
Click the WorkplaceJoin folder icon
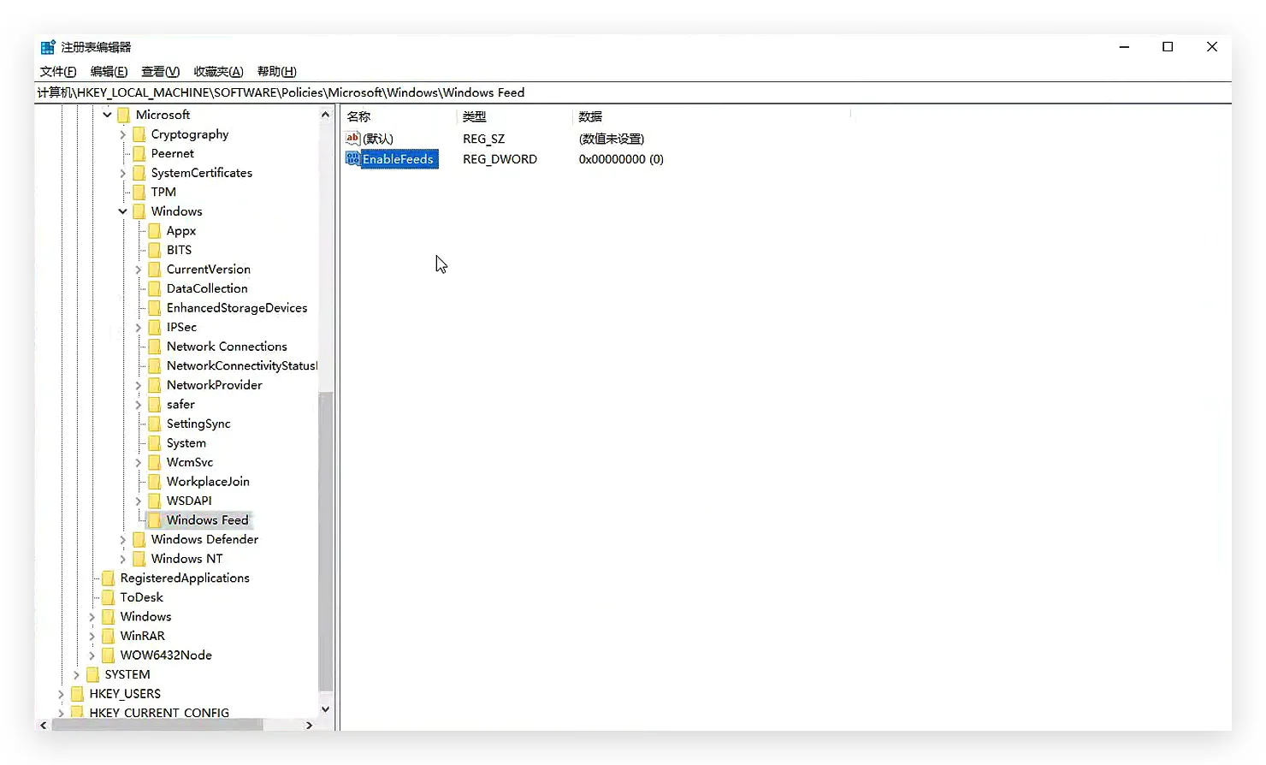[x=154, y=482]
